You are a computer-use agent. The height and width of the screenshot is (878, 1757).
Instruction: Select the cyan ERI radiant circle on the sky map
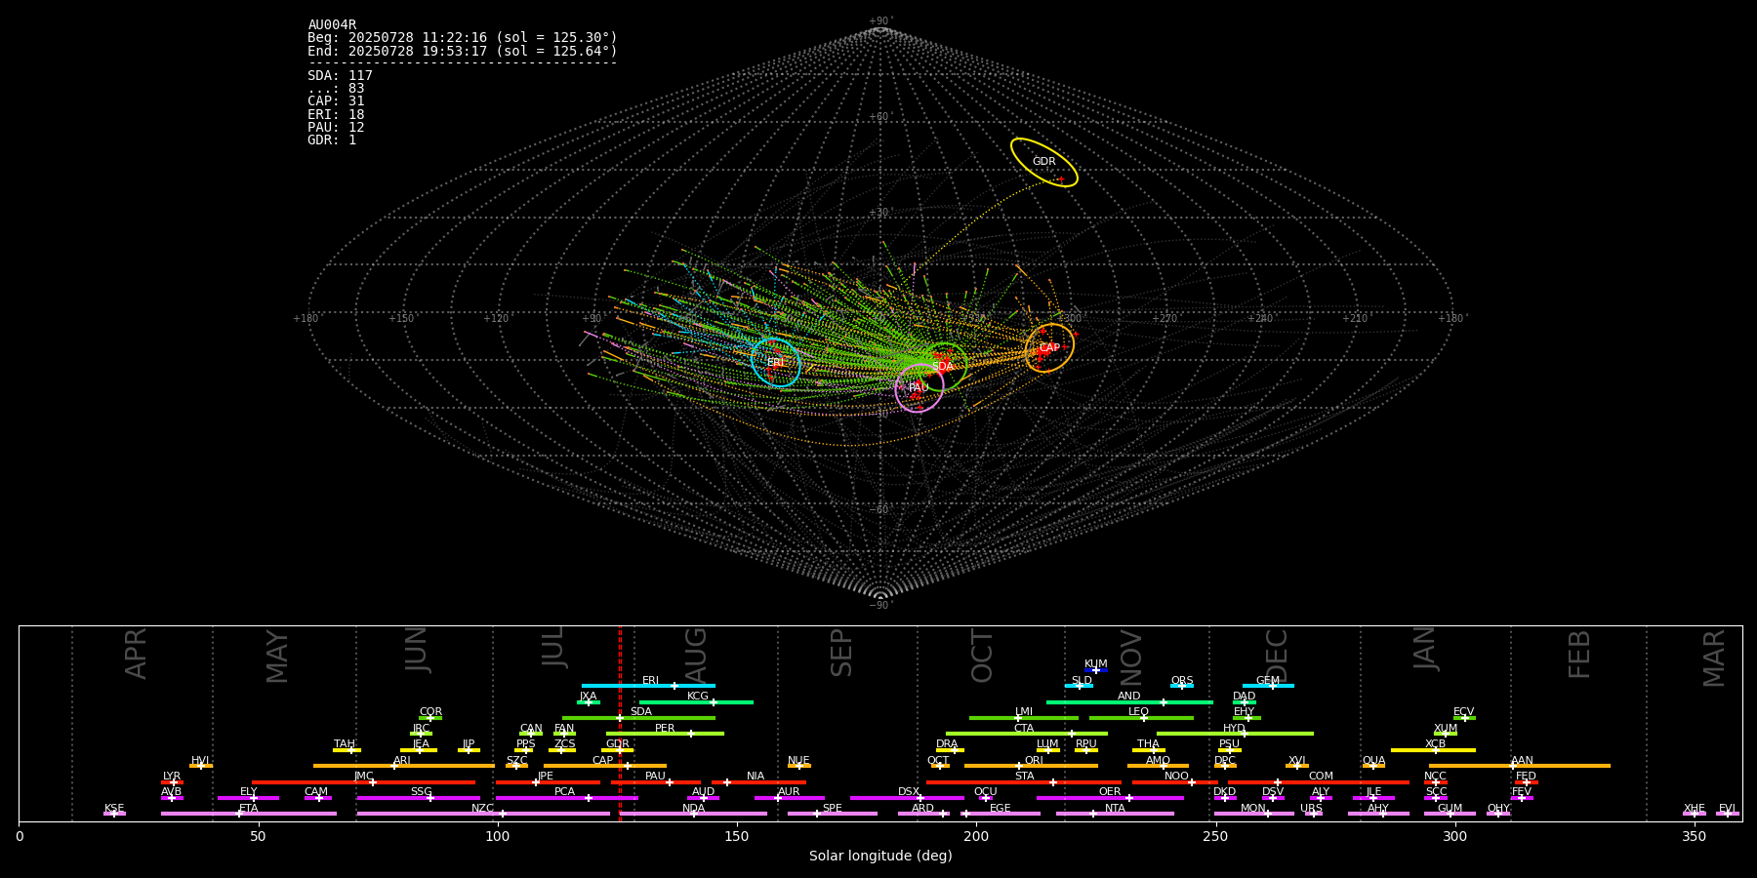click(x=776, y=362)
